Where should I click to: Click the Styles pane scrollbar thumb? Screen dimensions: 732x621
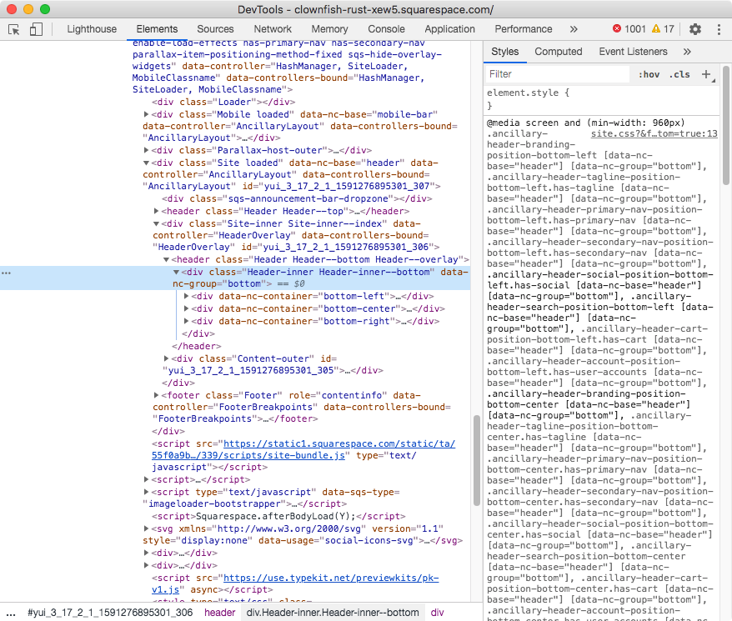click(x=726, y=125)
